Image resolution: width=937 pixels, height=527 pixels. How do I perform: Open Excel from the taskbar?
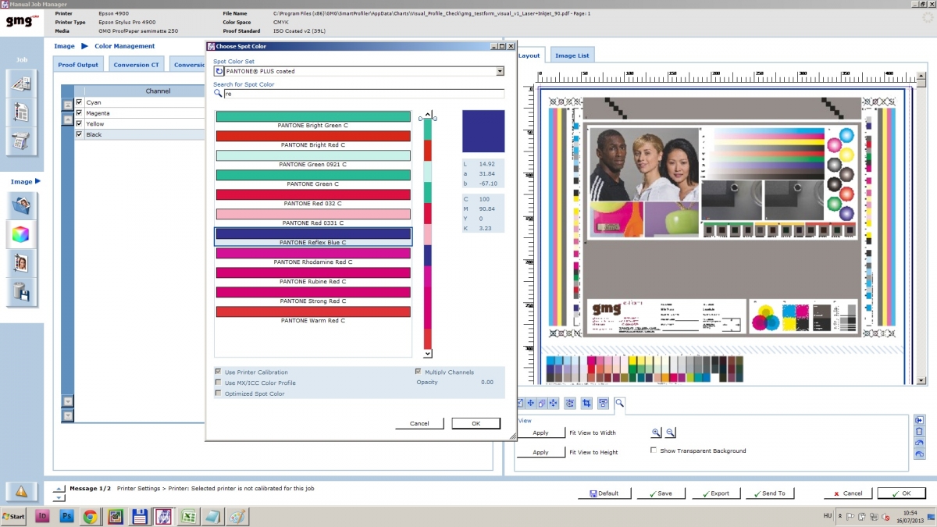(x=188, y=516)
